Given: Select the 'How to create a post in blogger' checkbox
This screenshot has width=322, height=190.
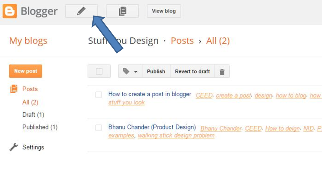Looking at the screenshot, I should coord(99,94).
